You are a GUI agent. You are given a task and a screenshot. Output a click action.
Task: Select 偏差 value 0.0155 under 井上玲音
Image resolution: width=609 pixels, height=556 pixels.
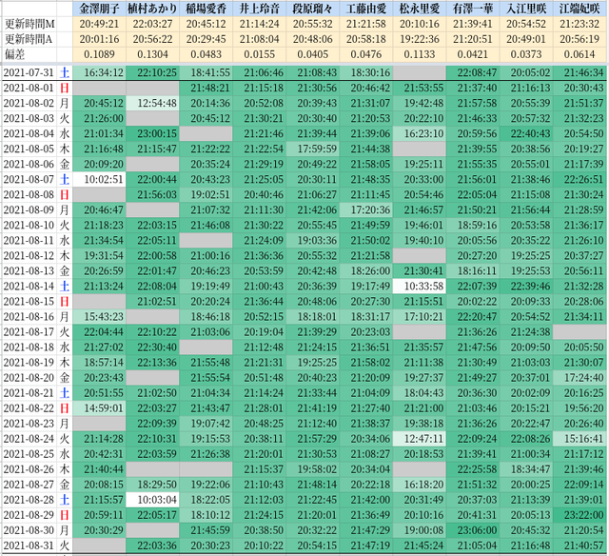click(260, 54)
